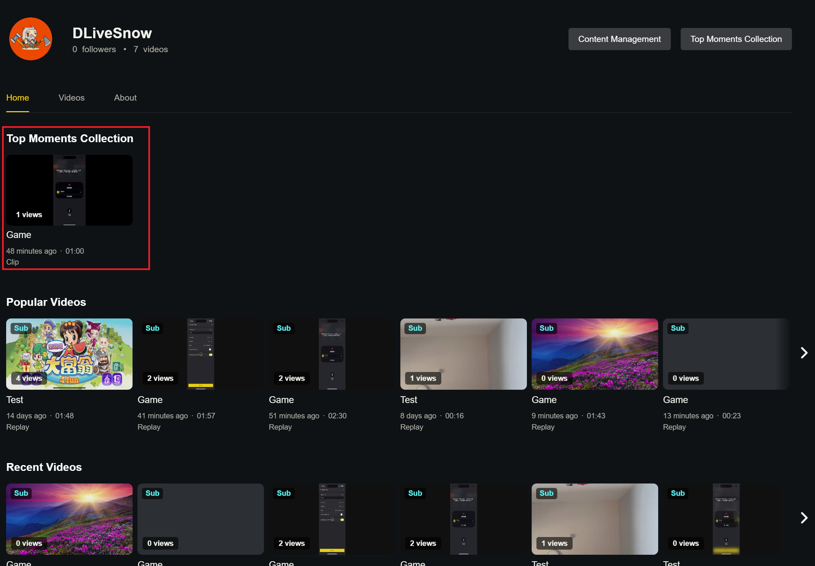Click the DLiveSnow channel avatar

pos(30,39)
